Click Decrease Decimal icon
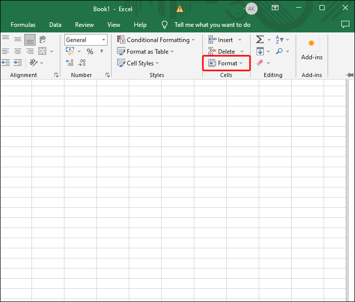The image size is (355, 302). click(82, 62)
